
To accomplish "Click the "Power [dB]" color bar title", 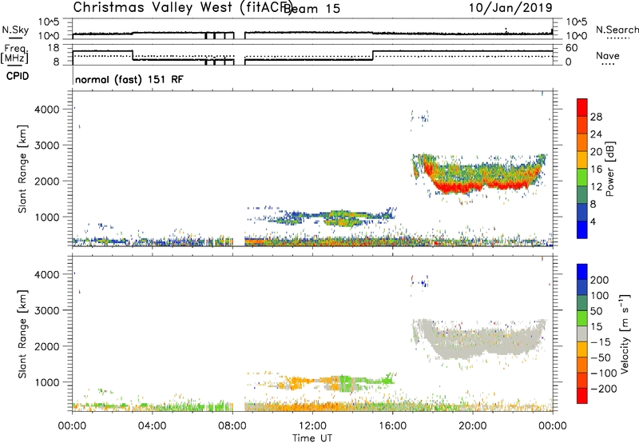I will point(610,169).
